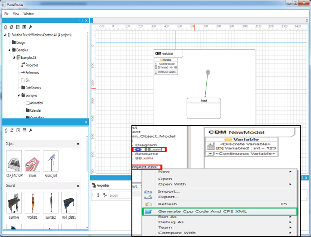Image resolution: width=311 pixels, height=237 pixels.
Task: Click the home icon in solution explorer toolbar
Action: (x=5, y=27)
